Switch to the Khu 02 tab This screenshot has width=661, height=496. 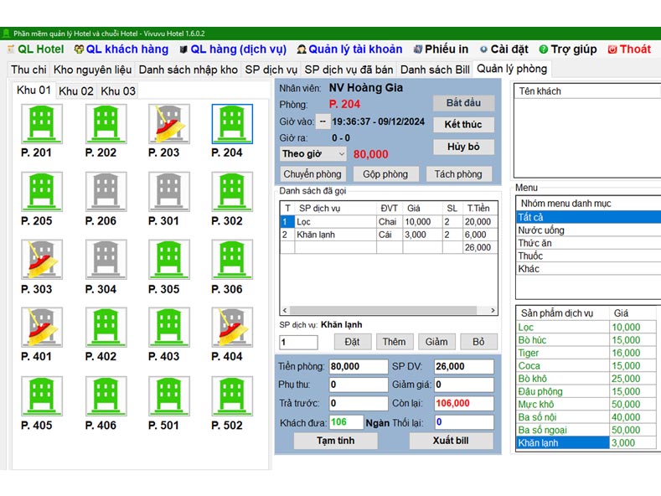(75, 90)
